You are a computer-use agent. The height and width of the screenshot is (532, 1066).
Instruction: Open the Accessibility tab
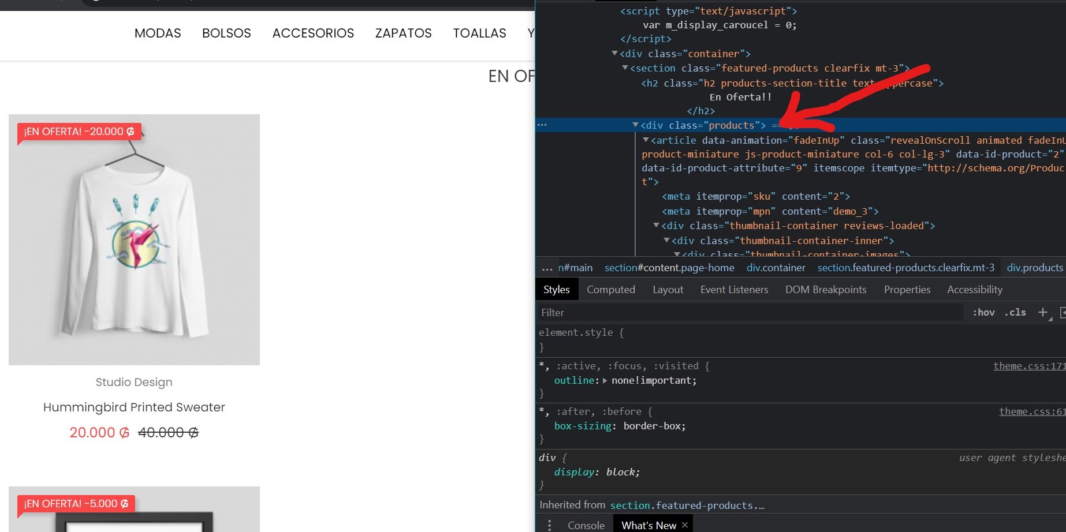[x=975, y=290]
